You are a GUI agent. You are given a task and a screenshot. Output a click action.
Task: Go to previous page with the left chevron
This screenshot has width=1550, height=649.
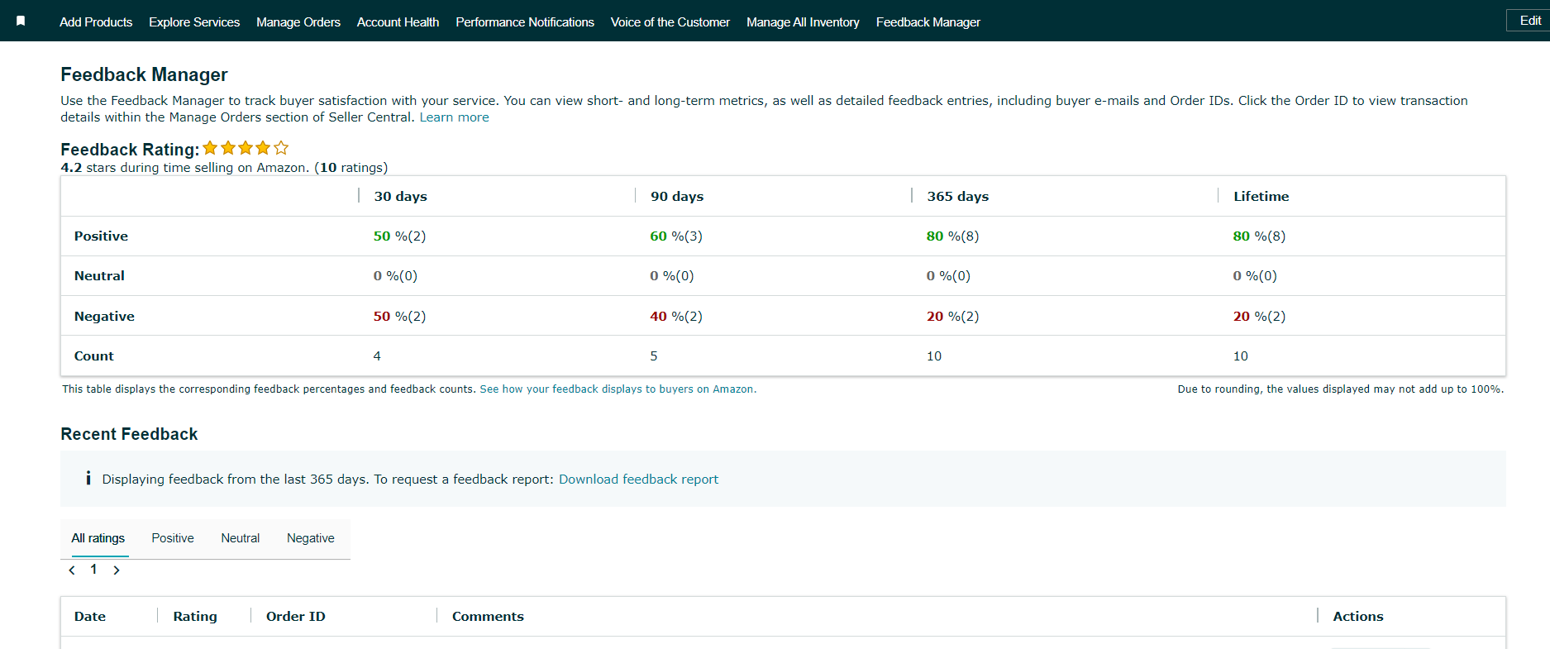(x=72, y=570)
